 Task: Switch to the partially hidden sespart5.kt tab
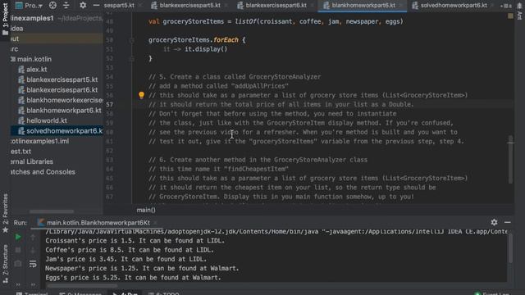coord(119,6)
